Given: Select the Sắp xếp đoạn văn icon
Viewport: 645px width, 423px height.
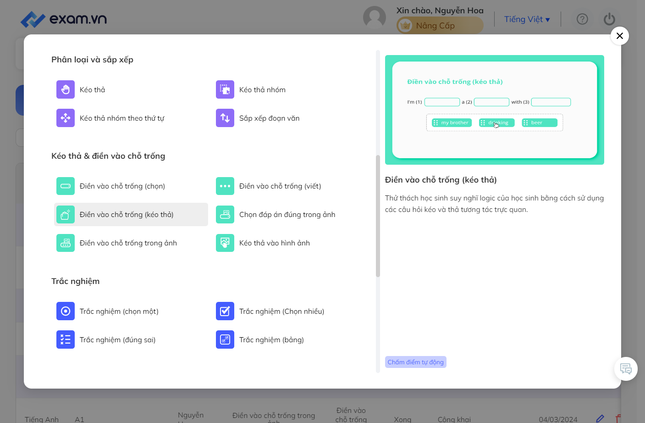Looking at the screenshot, I should point(225,118).
